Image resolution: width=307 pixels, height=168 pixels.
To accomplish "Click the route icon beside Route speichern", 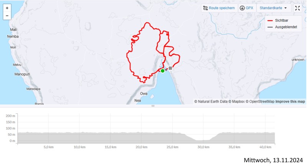I will [x=205, y=8].
